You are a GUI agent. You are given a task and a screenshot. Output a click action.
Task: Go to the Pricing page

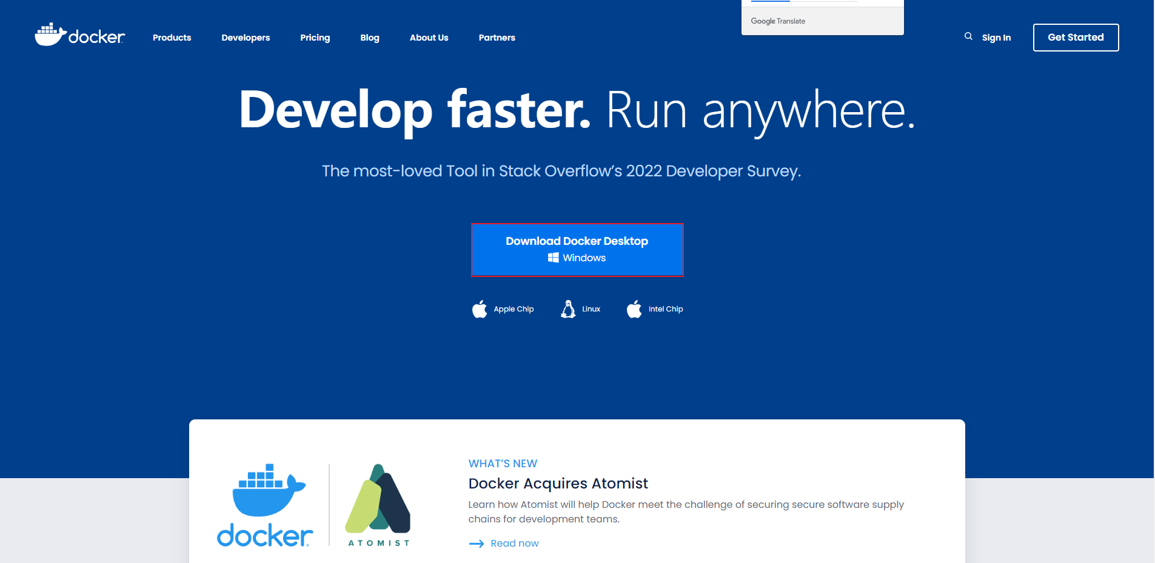(x=315, y=38)
